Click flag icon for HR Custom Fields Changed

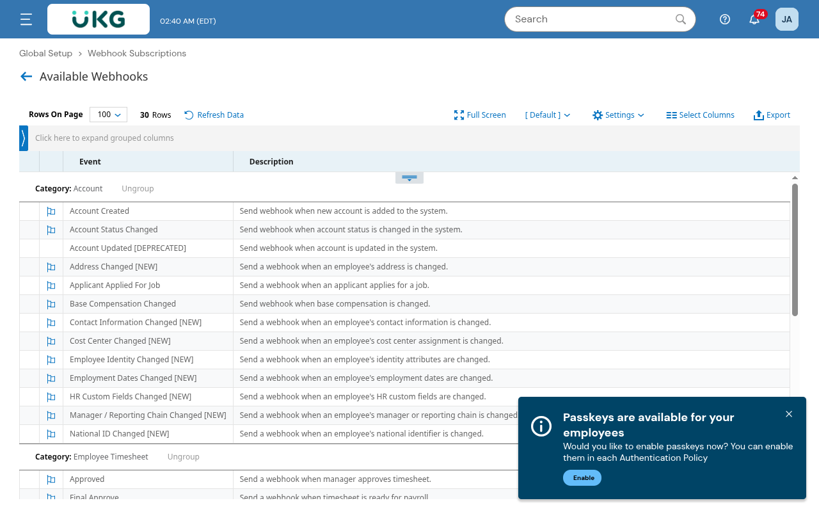[x=51, y=397]
